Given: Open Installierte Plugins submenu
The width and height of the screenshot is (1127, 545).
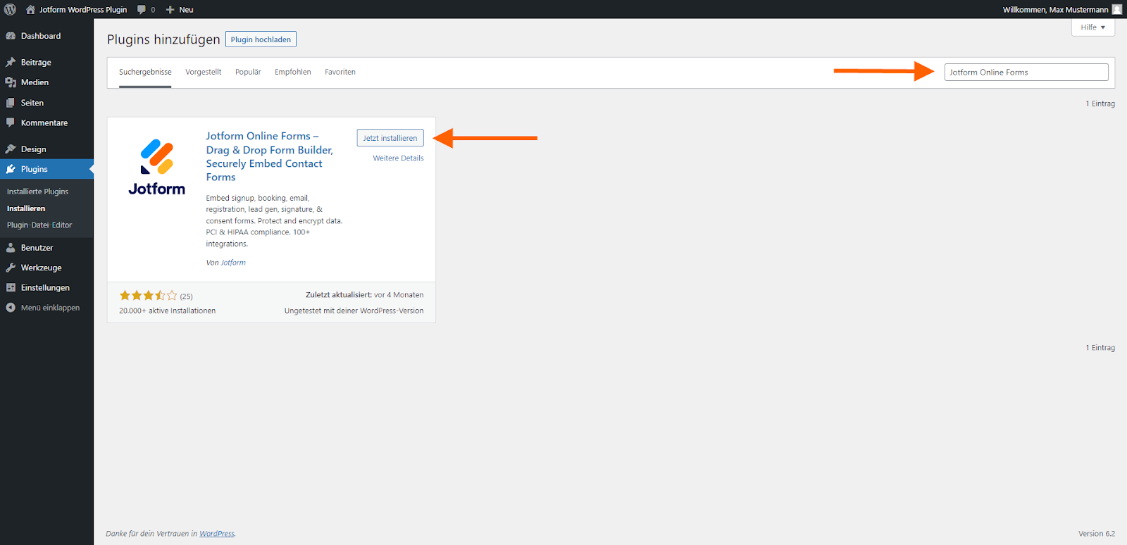Looking at the screenshot, I should click(38, 192).
